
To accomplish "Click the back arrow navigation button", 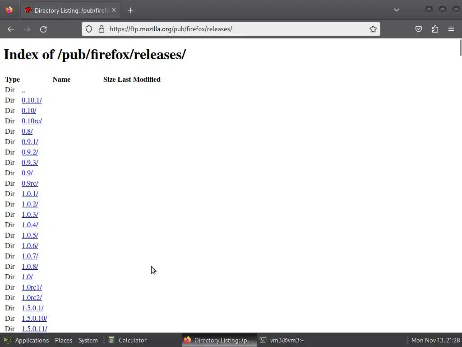I will tap(11, 29).
